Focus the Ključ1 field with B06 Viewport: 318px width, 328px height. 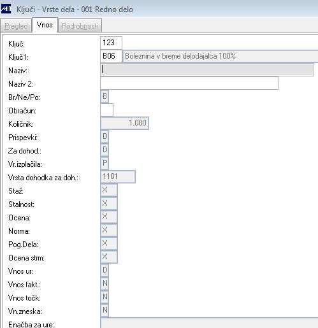tap(111, 56)
